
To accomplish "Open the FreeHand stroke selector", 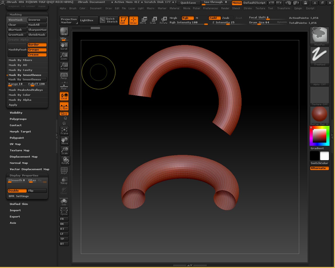I will point(320,56).
